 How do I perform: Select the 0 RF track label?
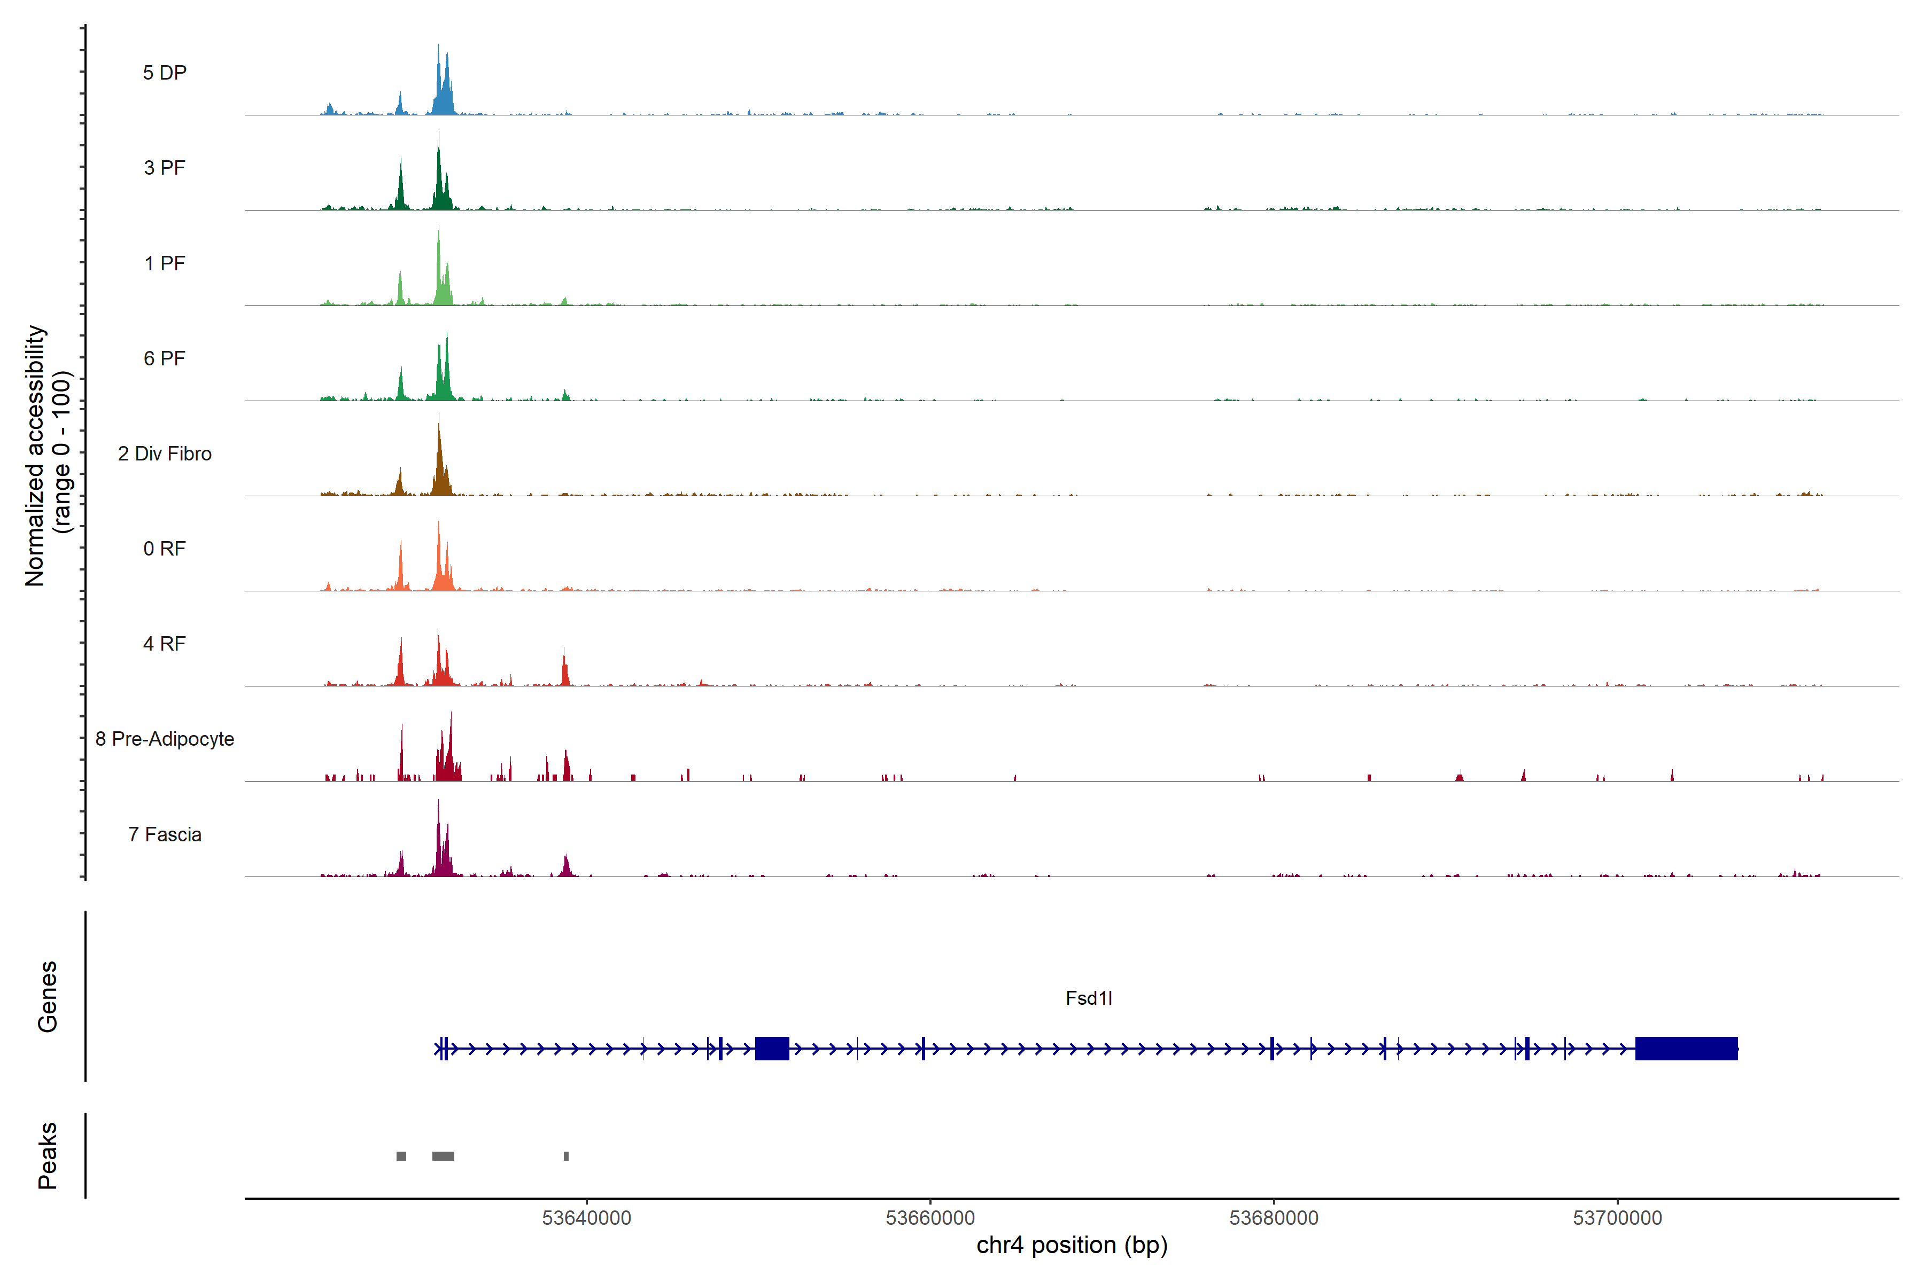point(165,549)
